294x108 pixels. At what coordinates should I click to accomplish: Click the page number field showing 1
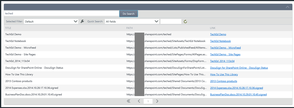pyautogui.click(x=148, y=101)
